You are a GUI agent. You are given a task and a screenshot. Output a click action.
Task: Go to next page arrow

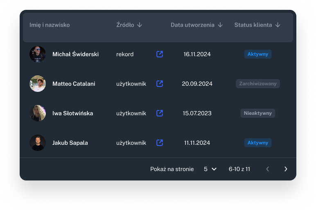pos(286,169)
